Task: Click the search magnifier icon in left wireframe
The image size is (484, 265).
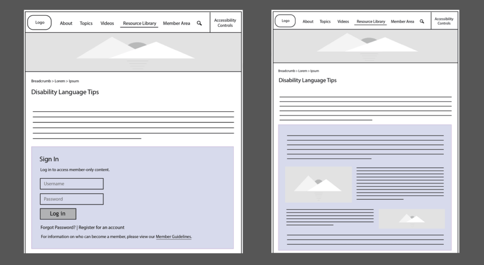Action: (199, 23)
